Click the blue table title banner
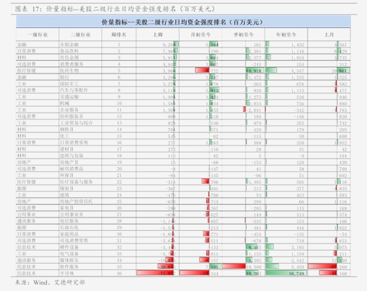This screenshot has width=367, height=291. 183,22
